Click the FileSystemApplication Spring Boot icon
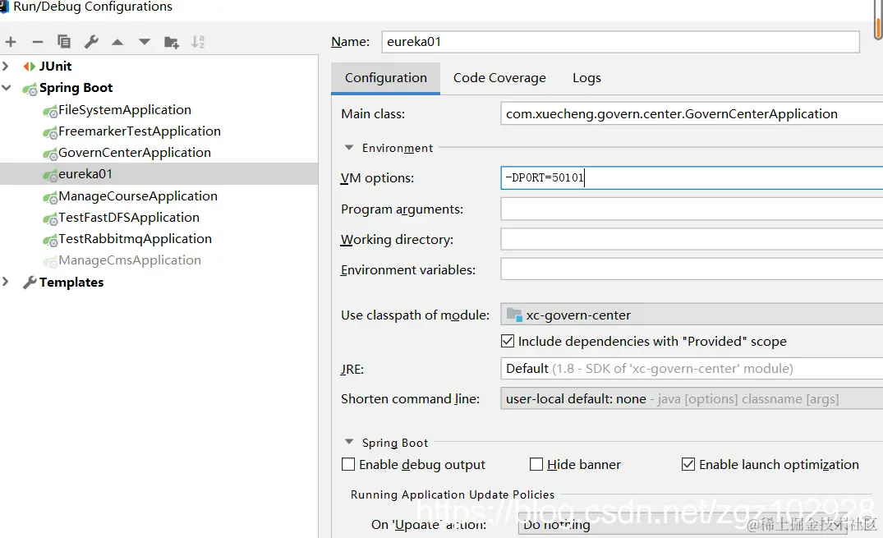The width and height of the screenshot is (883, 538). 50,110
